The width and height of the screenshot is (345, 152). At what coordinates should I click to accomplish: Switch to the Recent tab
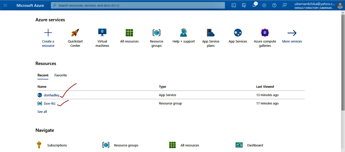43,75
